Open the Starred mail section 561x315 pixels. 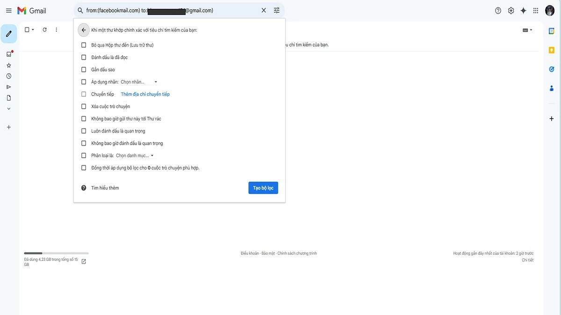8,65
